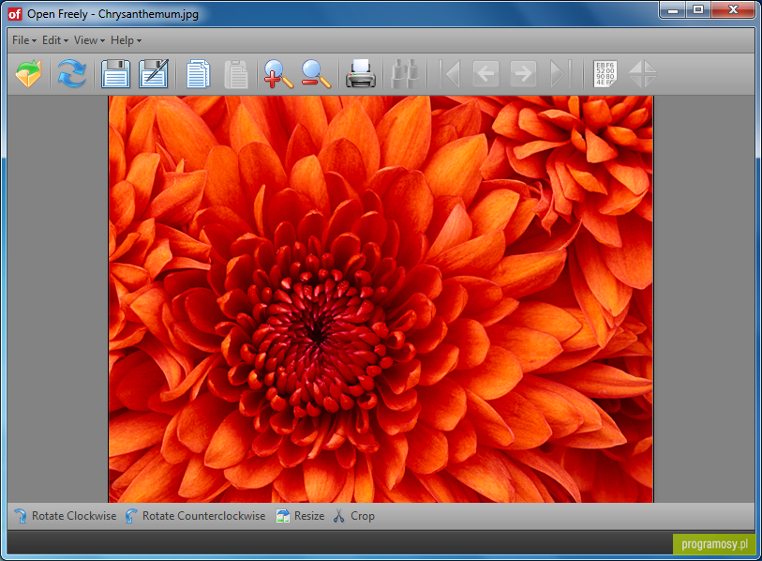Click the Save As floppy-with-pencil icon
The image size is (762, 561).
(x=154, y=73)
